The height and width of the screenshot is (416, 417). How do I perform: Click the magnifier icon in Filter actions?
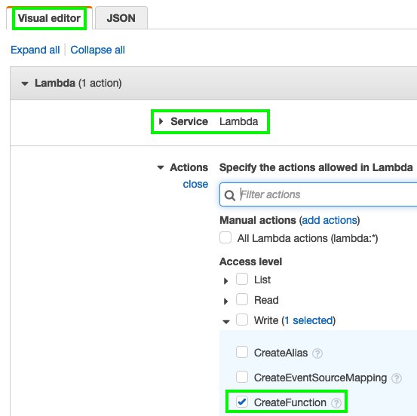[x=230, y=195]
